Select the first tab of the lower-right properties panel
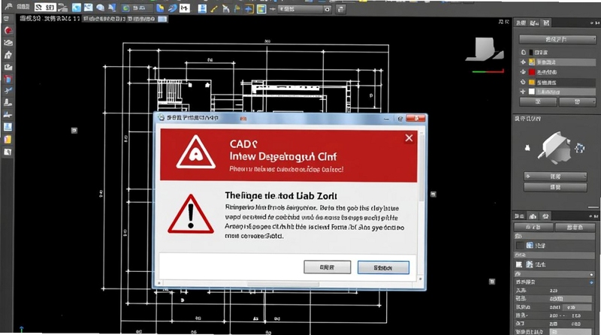601x335 pixels. (520, 216)
